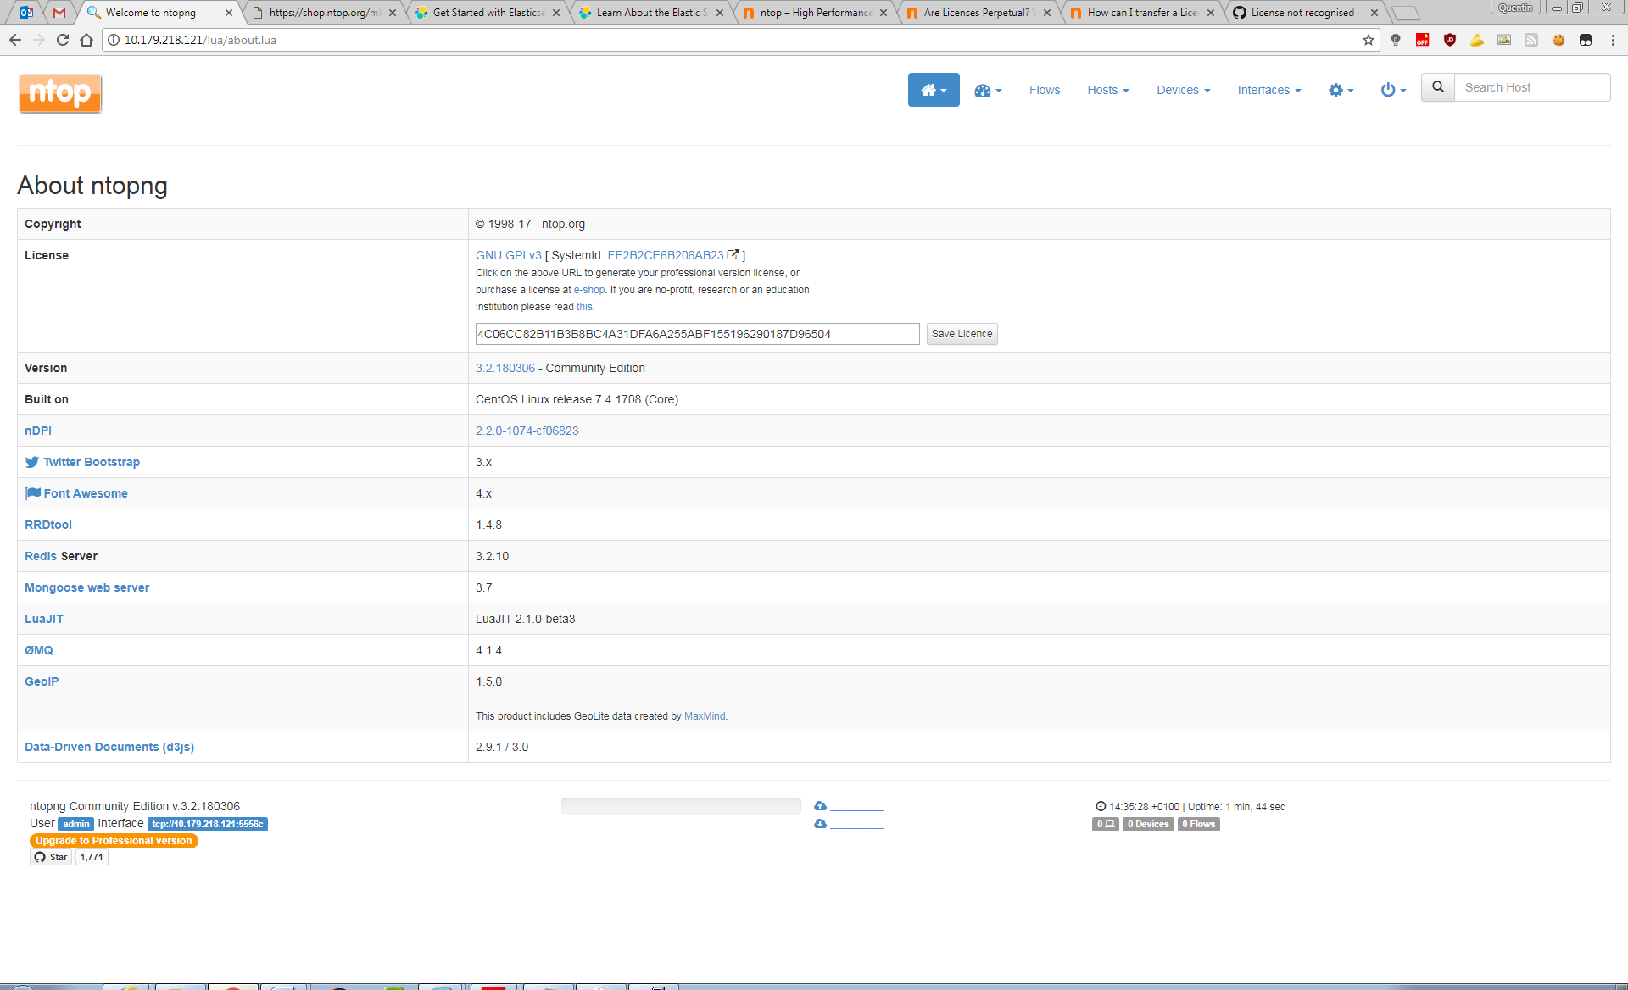This screenshot has height=990, width=1628.
Task: Click the ntop logo
Action: coord(59,93)
